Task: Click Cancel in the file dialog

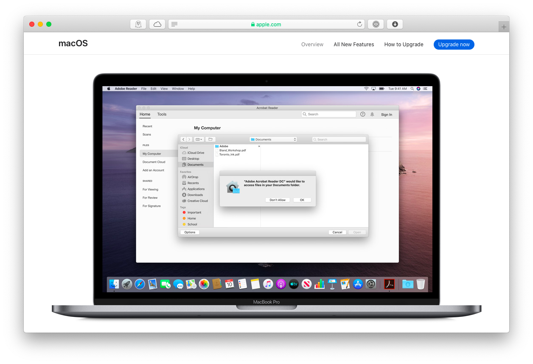Action: point(337,232)
